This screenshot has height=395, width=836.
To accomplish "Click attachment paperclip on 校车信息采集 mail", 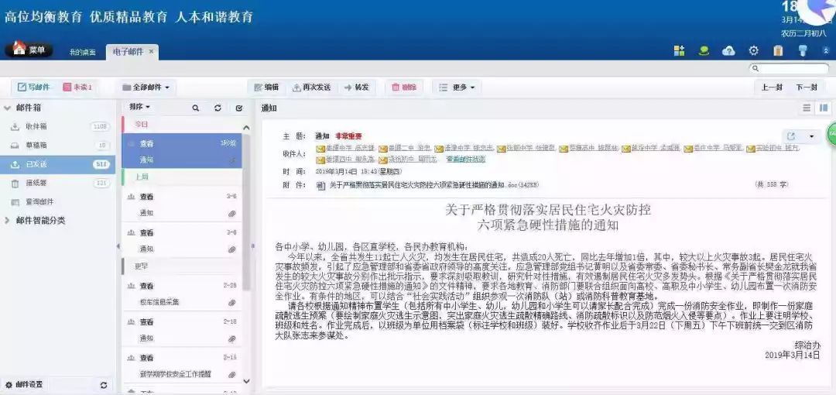I will [232, 303].
